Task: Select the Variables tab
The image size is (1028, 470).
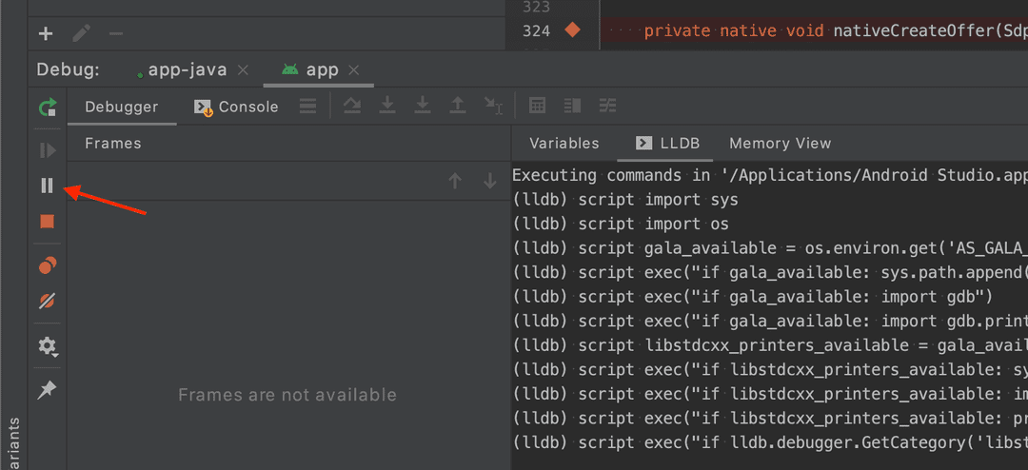Action: click(x=564, y=143)
